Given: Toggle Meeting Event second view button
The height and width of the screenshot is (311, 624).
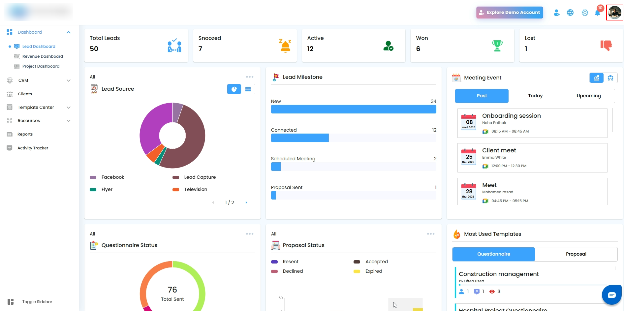Looking at the screenshot, I should click(610, 78).
